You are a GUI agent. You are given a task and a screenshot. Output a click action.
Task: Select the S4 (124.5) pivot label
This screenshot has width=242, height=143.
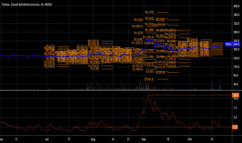(93, 66)
